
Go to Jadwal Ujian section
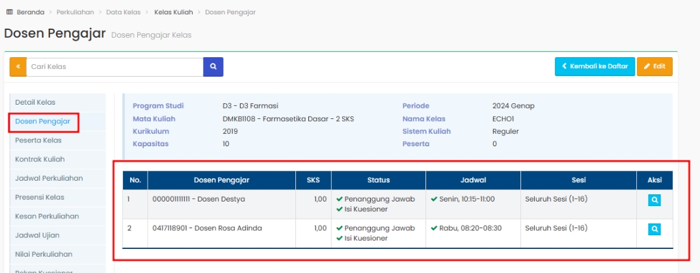(37, 235)
